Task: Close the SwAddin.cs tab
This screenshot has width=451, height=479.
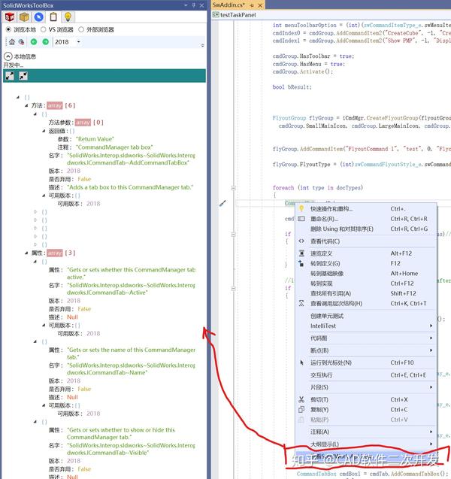Action: pyautogui.click(x=260, y=5)
